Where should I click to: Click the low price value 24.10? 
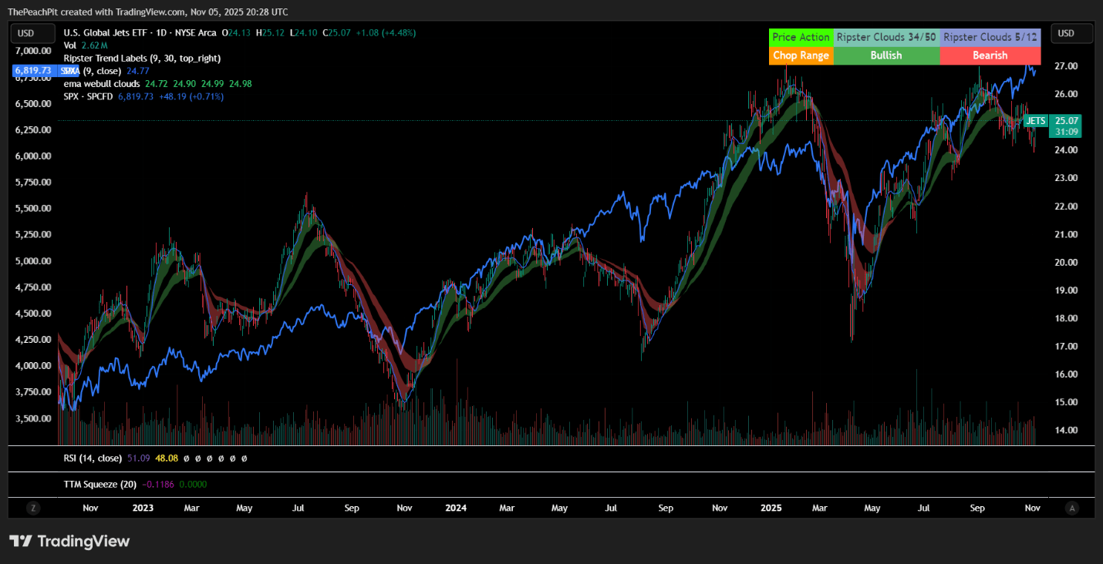coord(307,33)
